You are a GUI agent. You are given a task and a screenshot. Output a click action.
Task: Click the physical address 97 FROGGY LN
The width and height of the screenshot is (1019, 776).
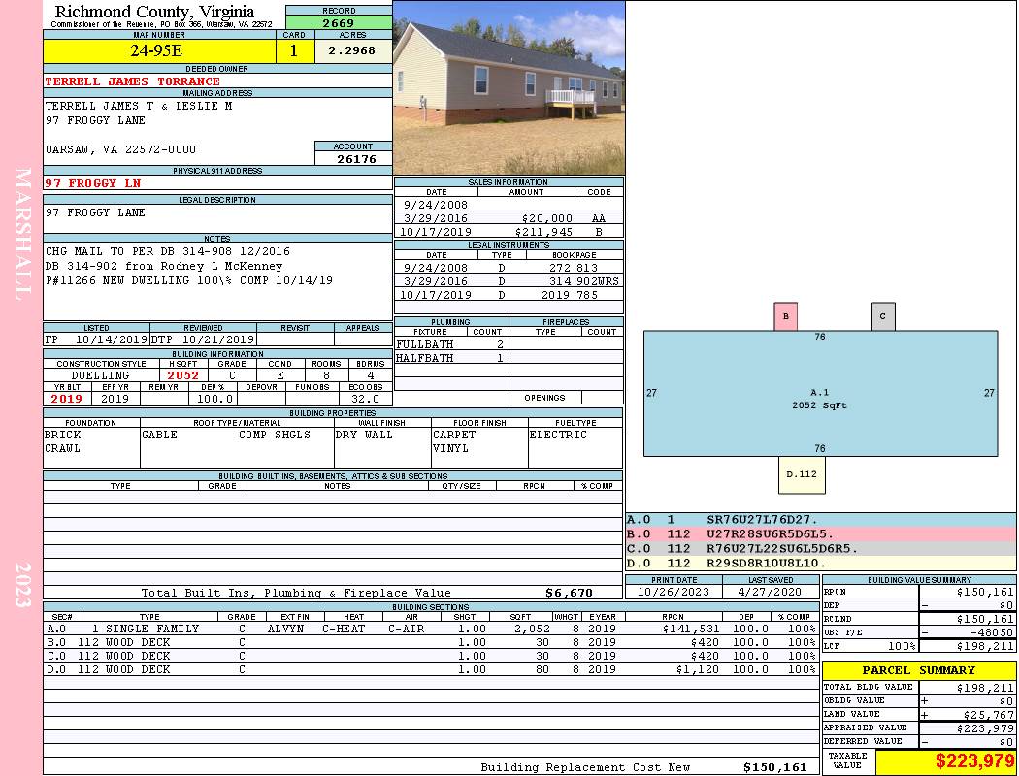coord(93,183)
